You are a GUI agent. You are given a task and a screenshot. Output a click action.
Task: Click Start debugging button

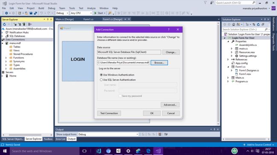[x=100, y=13]
